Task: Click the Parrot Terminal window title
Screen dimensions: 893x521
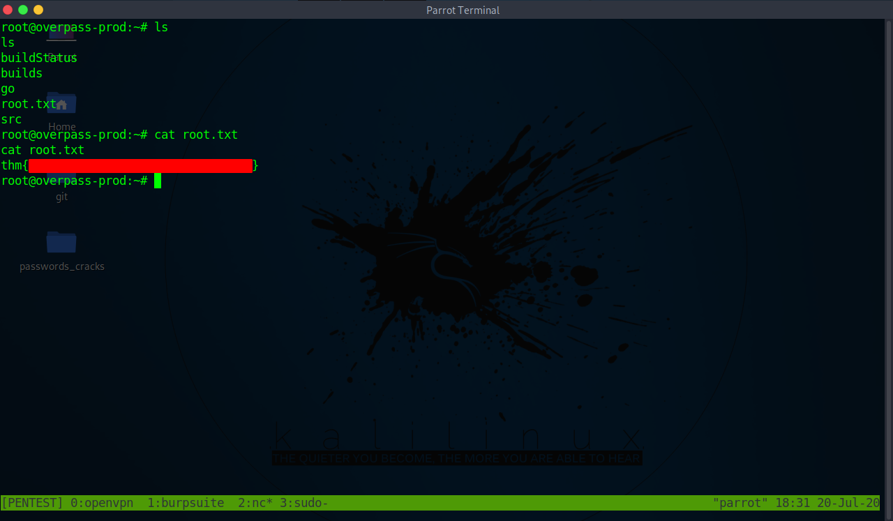Action: [x=463, y=10]
